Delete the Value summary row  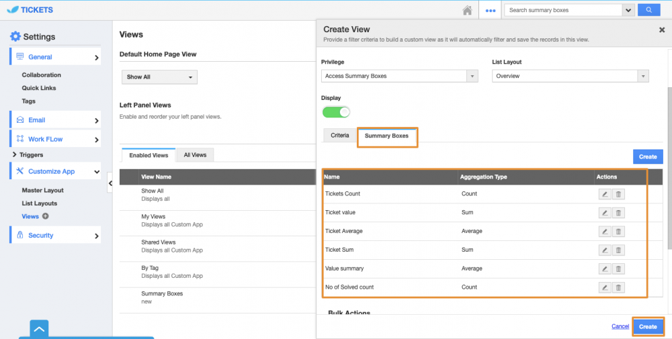(x=619, y=269)
